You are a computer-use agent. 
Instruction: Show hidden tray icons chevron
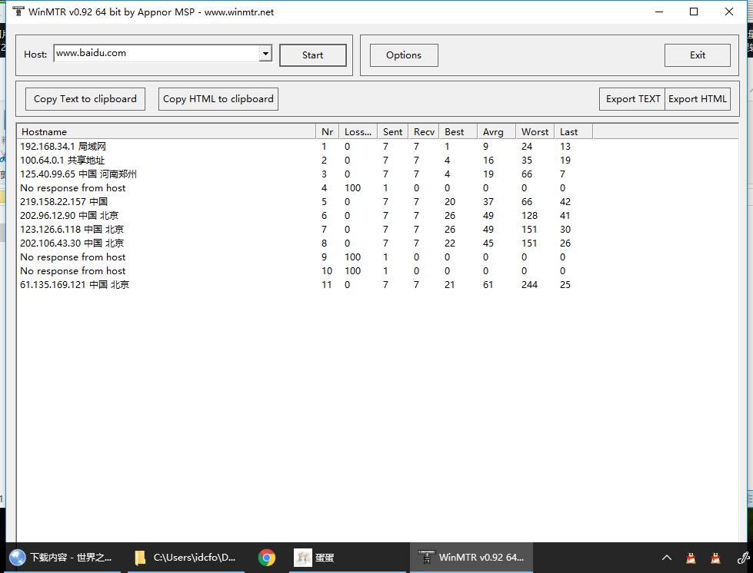point(667,558)
